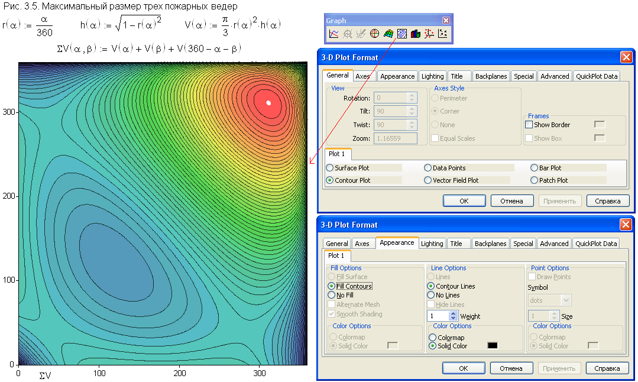638x382 pixels.
Task: Click the line Weight spinner arrows
Action: pyautogui.click(x=454, y=316)
